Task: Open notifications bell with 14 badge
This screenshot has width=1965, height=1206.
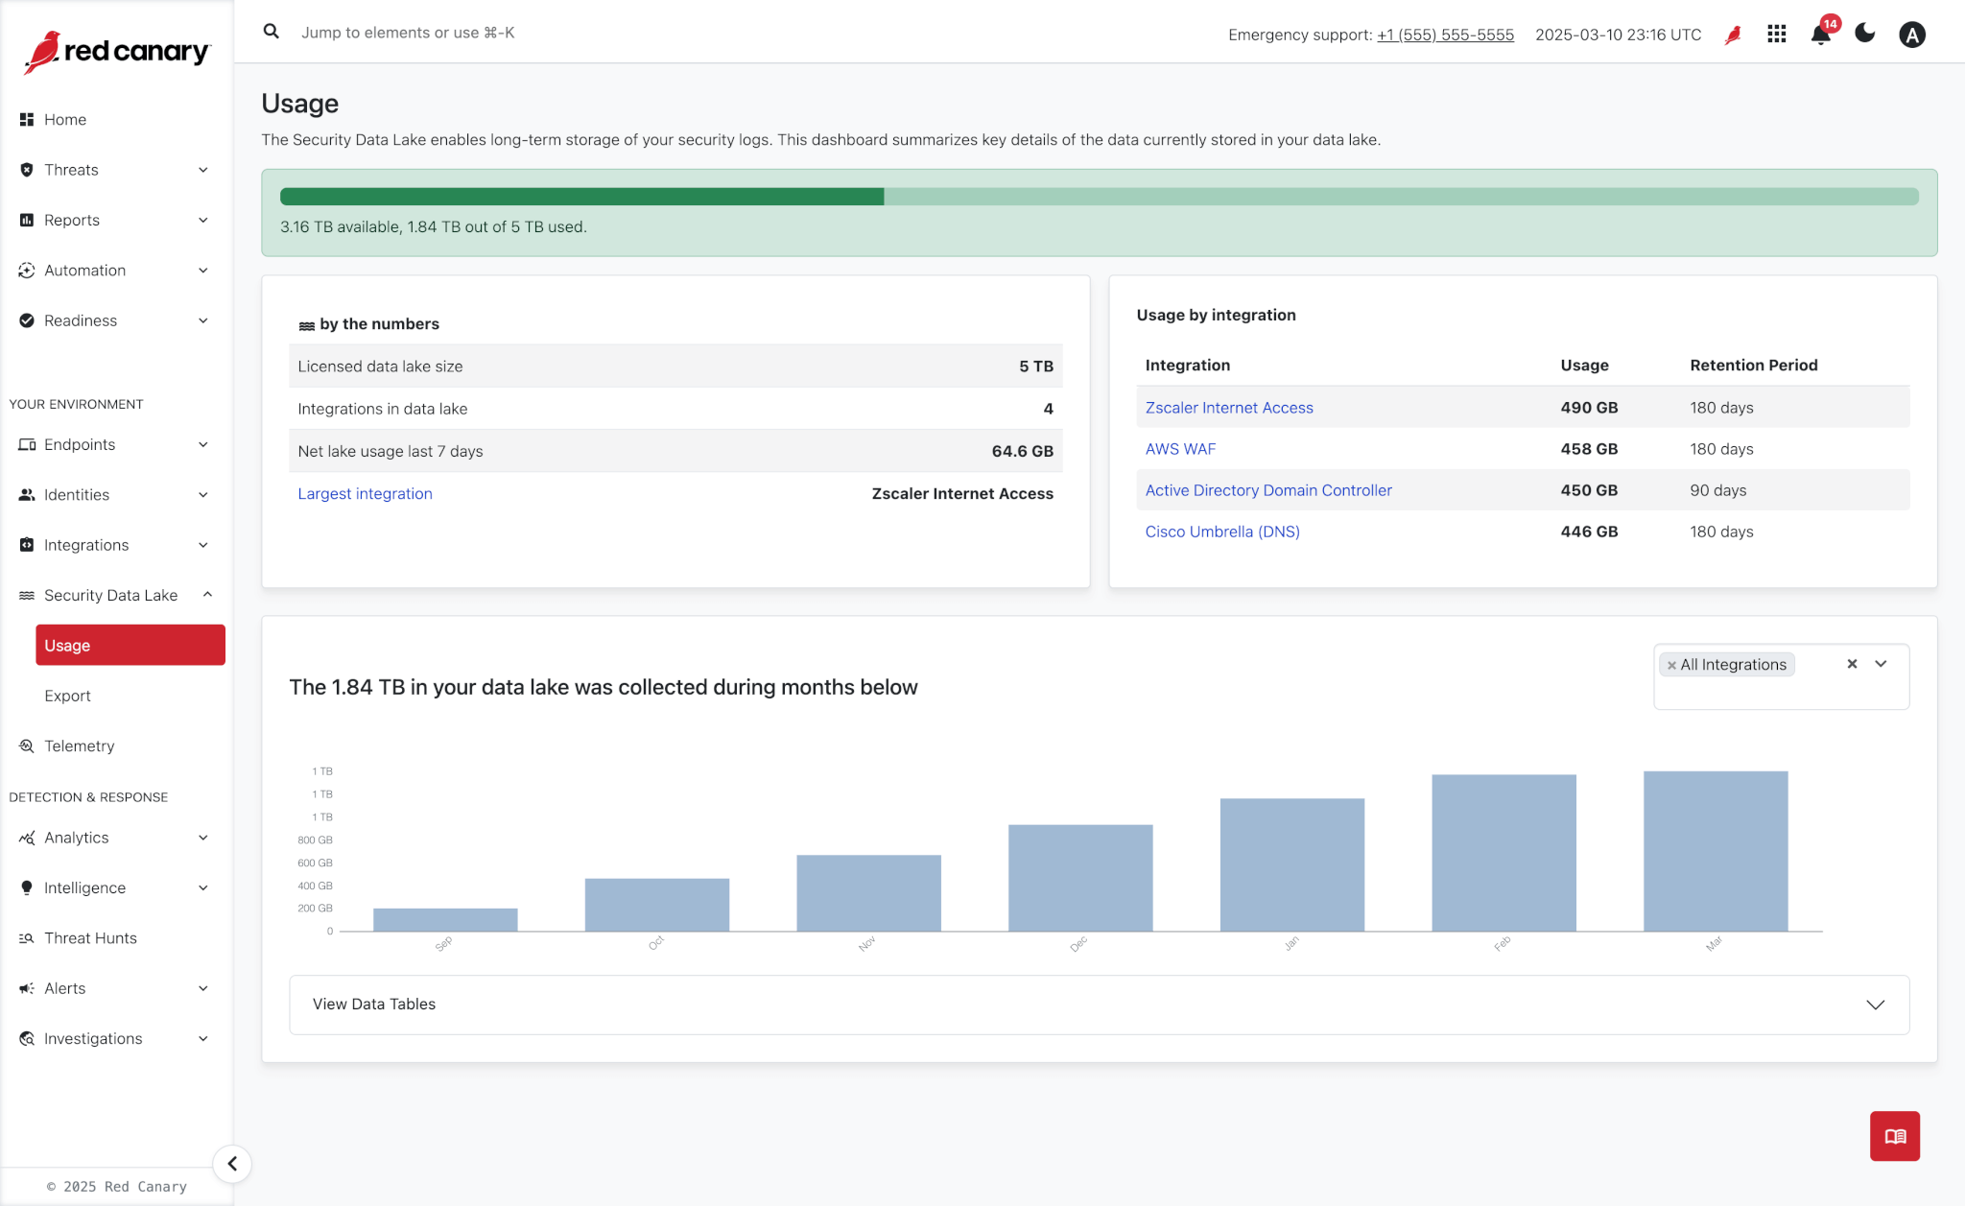Action: point(1821,35)
